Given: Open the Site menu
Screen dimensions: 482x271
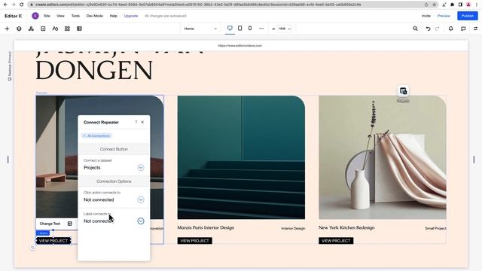Looking at the screenshot, I should 47,16.
